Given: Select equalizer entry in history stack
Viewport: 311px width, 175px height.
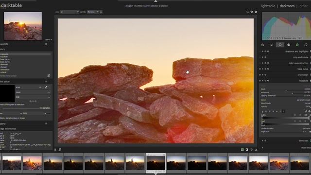Looking at the screenshot, I should [25, 57].
